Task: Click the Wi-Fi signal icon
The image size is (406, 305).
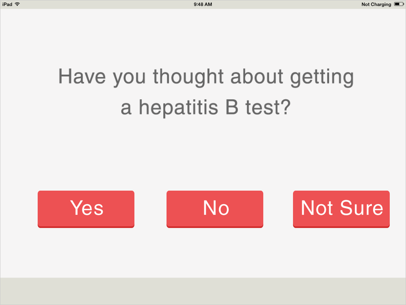Action: pyautogui.click(x=17, y=4)
